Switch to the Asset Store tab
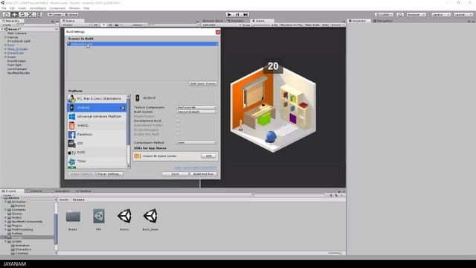Image resolution: width=476 pixels, height=268 pixels. tap(213, 21)
